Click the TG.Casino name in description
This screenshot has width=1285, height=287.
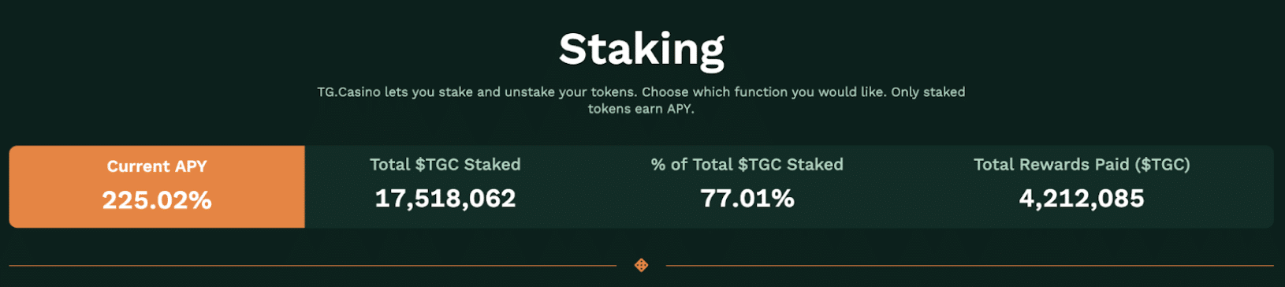pos(348,92)
